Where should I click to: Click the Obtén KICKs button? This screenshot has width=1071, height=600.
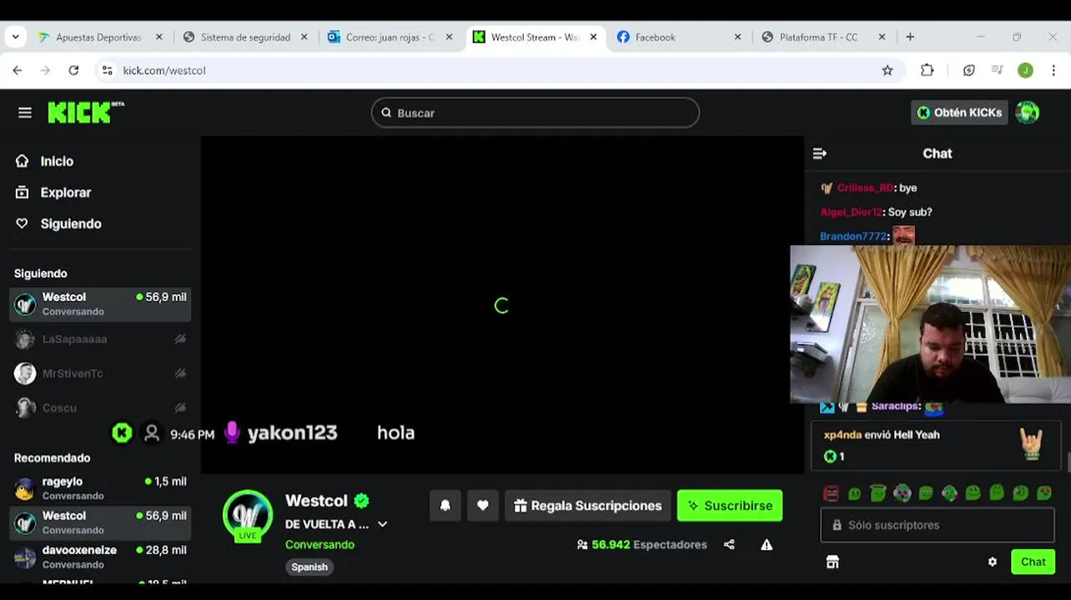[x=959, y=112]
